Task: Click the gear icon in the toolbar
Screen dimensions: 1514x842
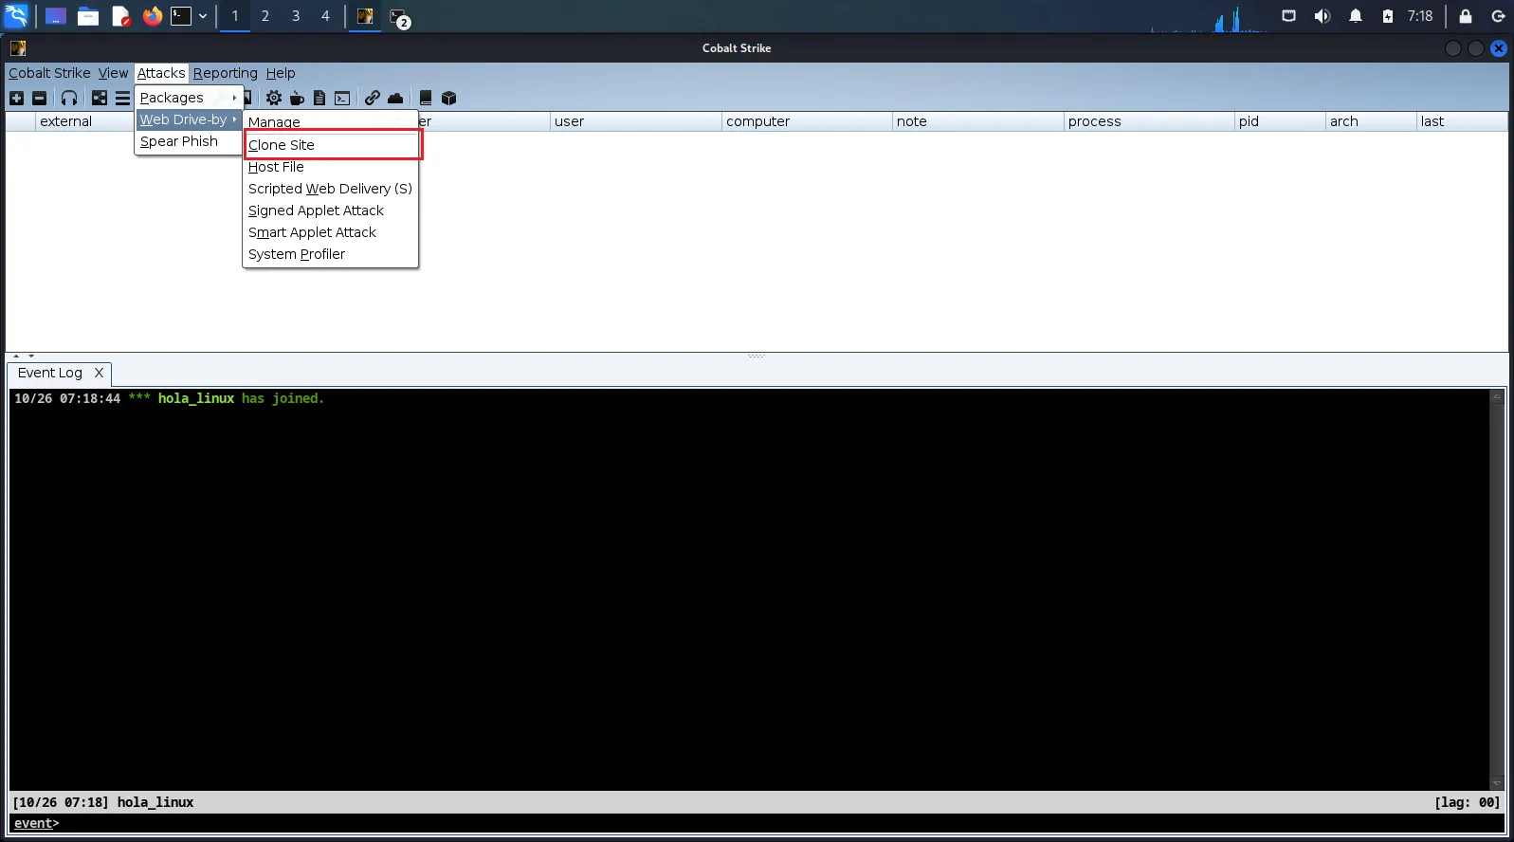Action: click(x=274, y=98)
